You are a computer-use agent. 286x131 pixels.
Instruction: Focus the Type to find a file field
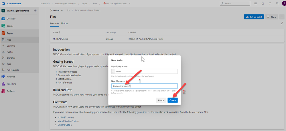coord(88,11)
